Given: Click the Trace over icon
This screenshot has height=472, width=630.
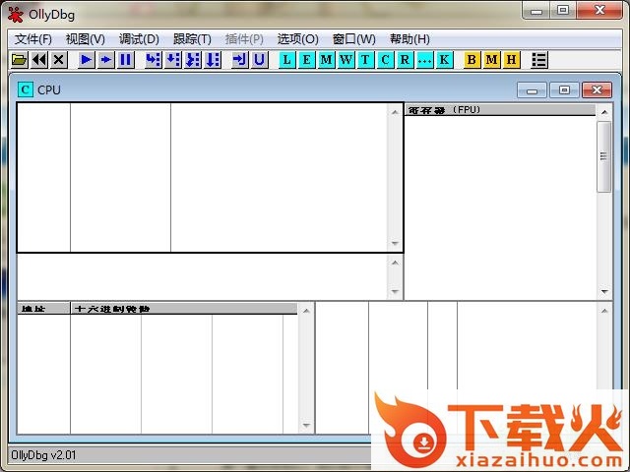Looking at the screenshot, I should tap(213, 60).
